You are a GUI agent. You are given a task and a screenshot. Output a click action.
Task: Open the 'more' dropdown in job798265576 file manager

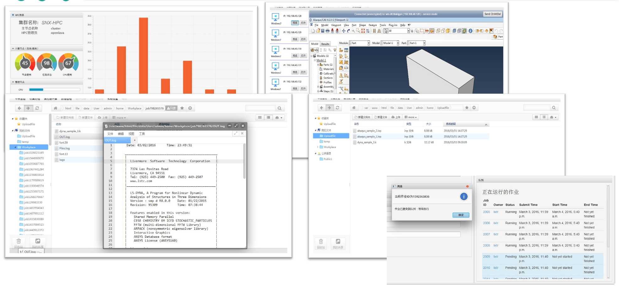click(119, 118)
